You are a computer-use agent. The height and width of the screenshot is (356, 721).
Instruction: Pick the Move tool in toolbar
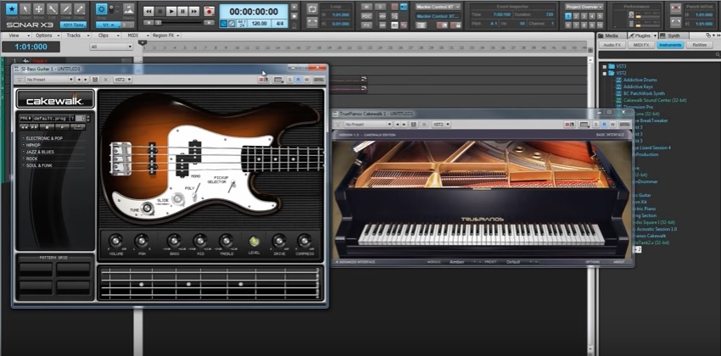39,8
